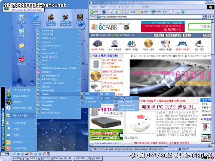Expand the Rainy Screen Saver submenu

58,113
